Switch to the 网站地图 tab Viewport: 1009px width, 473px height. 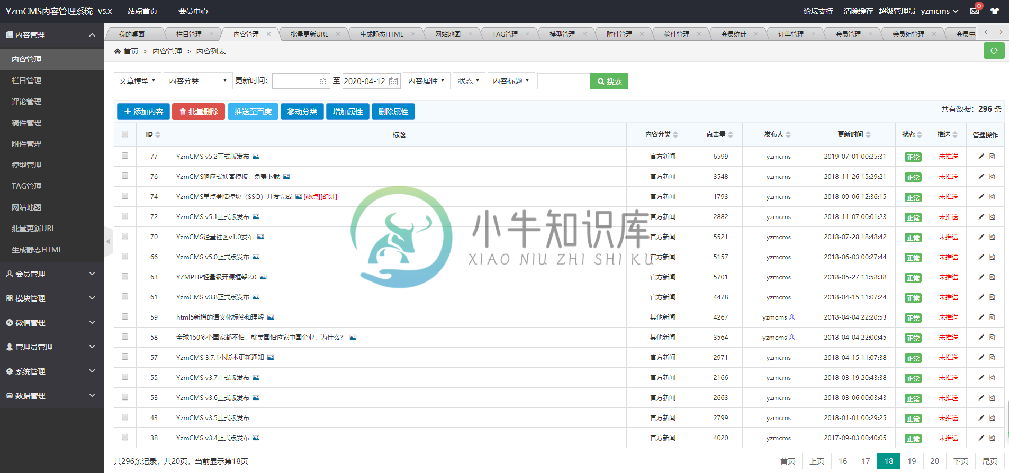tap(448, 34)
